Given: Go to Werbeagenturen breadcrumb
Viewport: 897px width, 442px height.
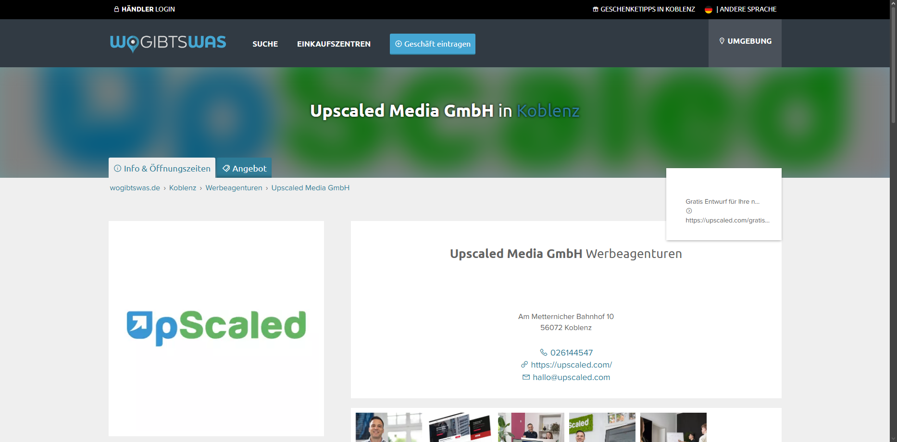Looking at the screenshot, I should 234,188.
